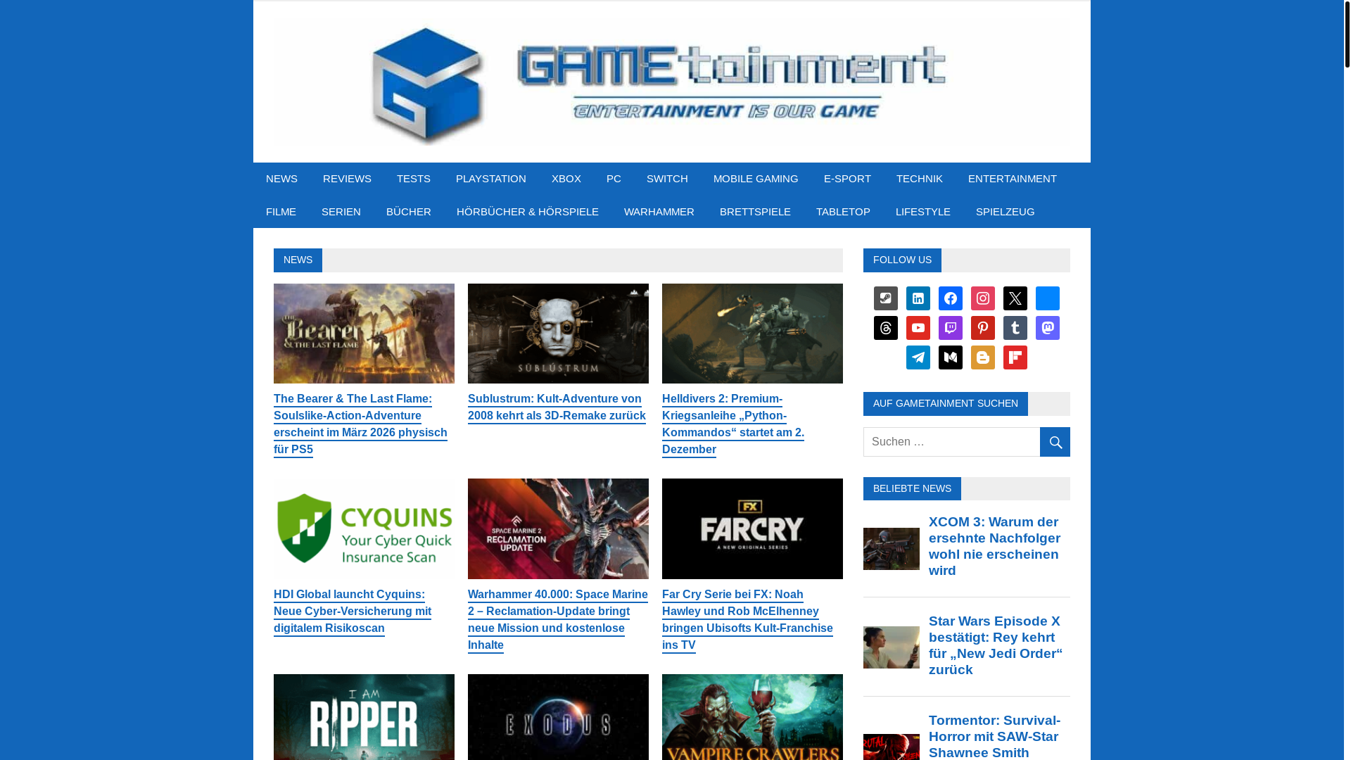Open HÖRBÜCHER & HÖRSPIELE menu item
The height and width of the screenshot is (760, 1351).
[x=527, y=212]
